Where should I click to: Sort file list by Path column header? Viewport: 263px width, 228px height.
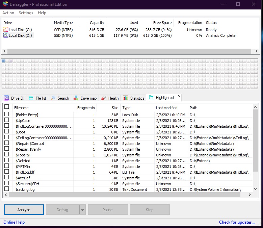(220, 108)
